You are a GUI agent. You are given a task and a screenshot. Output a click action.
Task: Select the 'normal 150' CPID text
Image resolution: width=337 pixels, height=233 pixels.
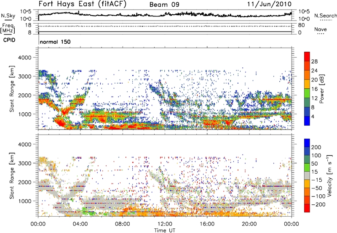[x=55, y=42]
